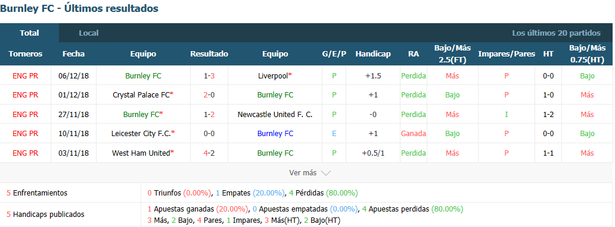Viewport: 615px width, 227px height.
Task: Open Leicester City F.C. team link
Action: tap(141, 134)
